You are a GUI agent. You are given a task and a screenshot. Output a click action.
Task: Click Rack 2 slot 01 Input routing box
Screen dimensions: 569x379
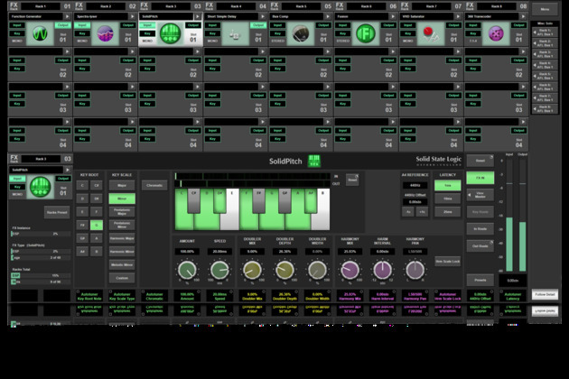tap(82, 25)
